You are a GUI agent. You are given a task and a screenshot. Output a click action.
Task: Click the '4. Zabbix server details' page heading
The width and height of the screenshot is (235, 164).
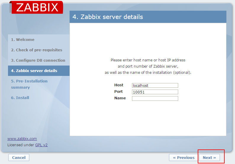[x=108, y=17]
